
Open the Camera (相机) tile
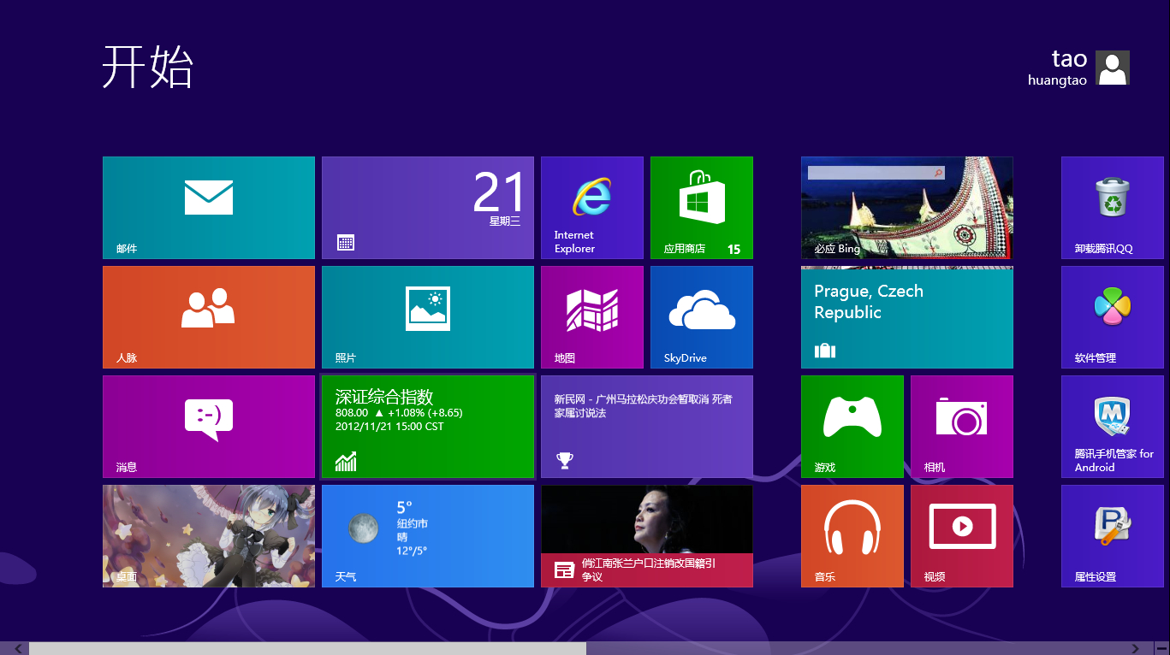pos(962,427)
